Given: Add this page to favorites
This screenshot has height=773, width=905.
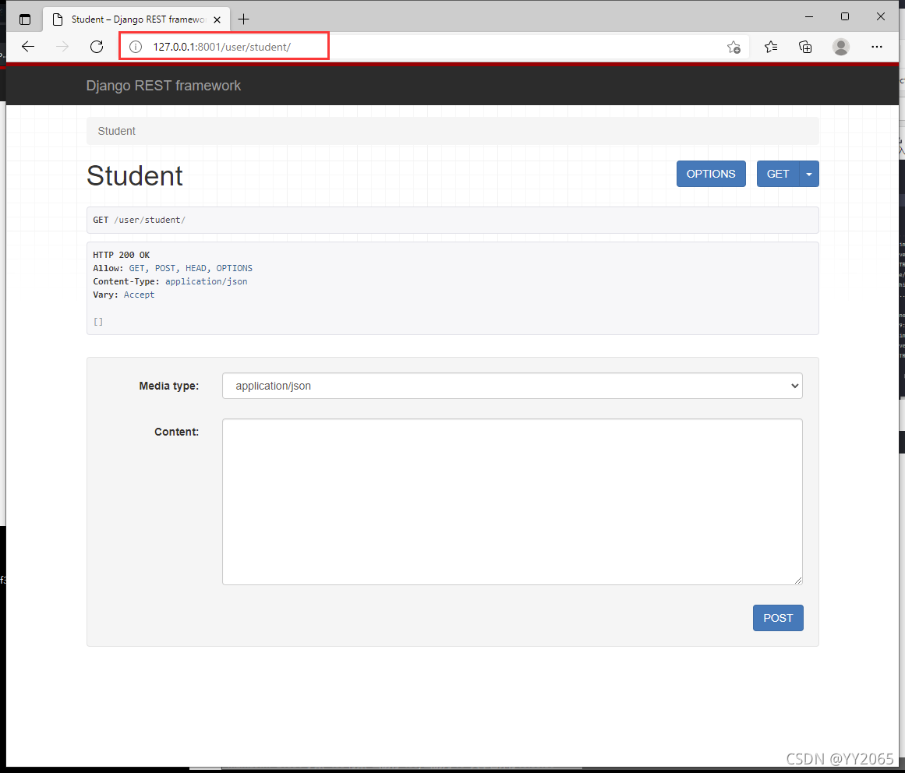Looking at the screenshot, I should [x=734, y=48].
